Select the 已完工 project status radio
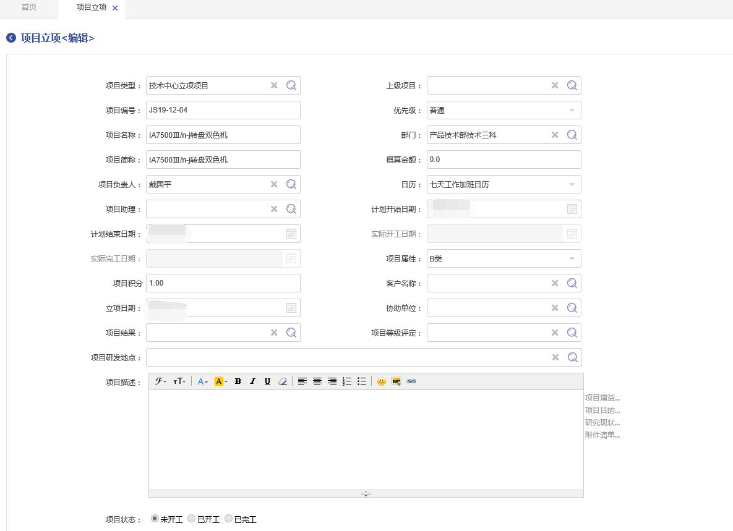 [x=229, y=519]
